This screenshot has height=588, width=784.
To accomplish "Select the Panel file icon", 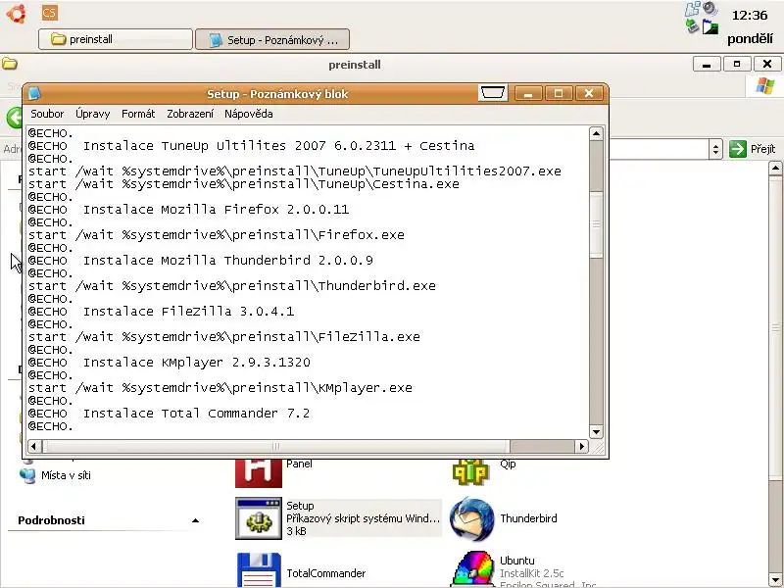I will (259, 472).
